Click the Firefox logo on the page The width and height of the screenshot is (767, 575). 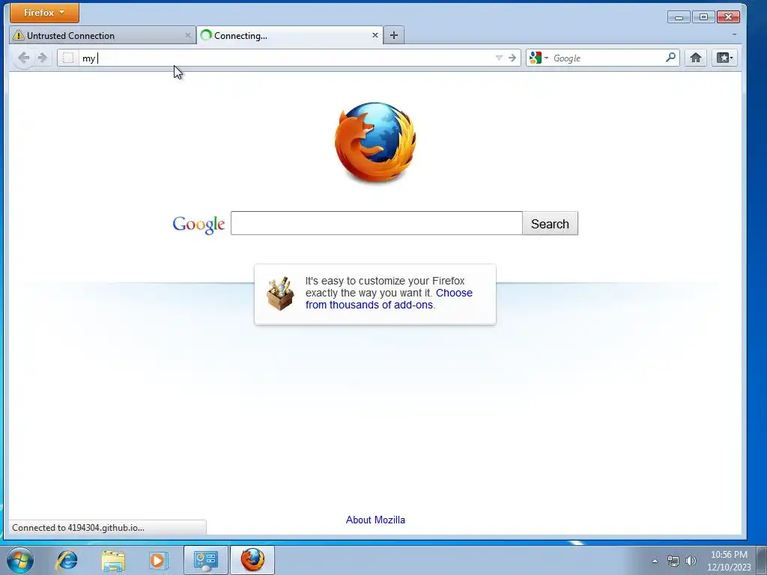(x=375, y=142)
